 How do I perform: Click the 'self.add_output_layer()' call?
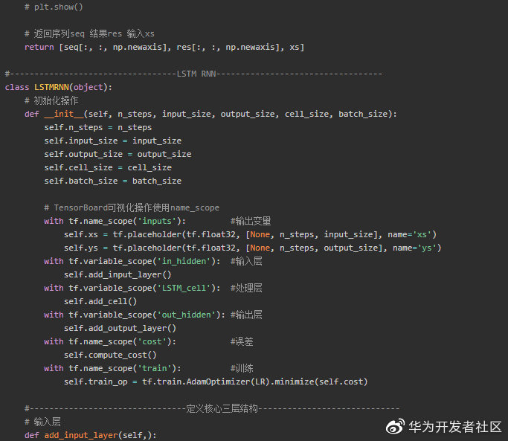click(x=120, y=329)
